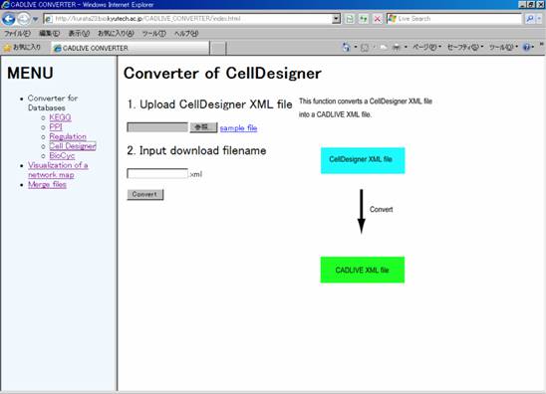This screenshot has width=546, height=394.
Task: Click the file upload path field
Action: click(157, 127)
